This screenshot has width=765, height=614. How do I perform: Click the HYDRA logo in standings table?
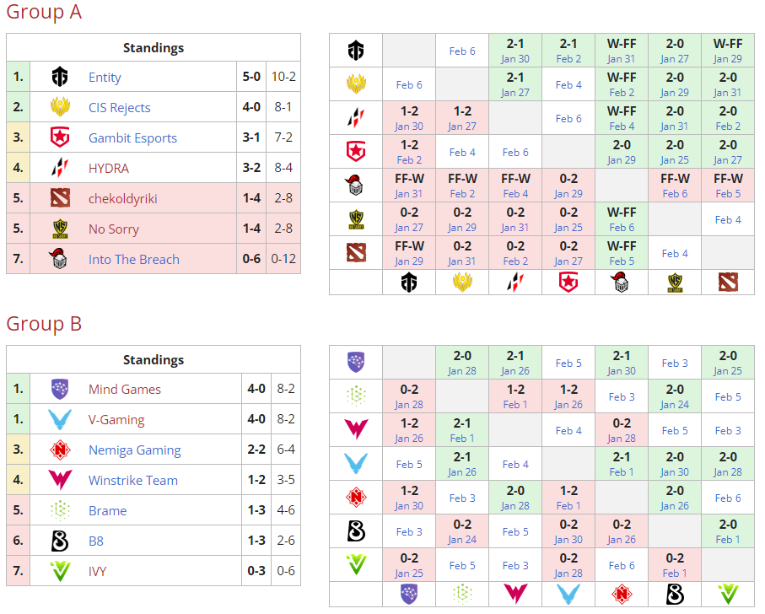point(60,169)
